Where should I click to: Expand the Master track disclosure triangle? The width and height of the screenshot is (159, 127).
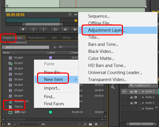[143, 109]
